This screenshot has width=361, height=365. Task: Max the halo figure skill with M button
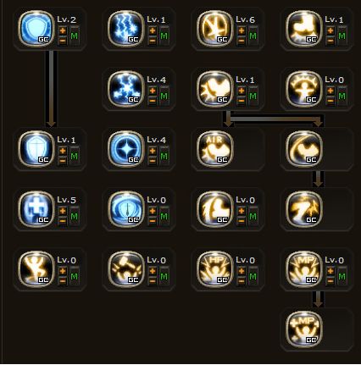coord(342,96)
